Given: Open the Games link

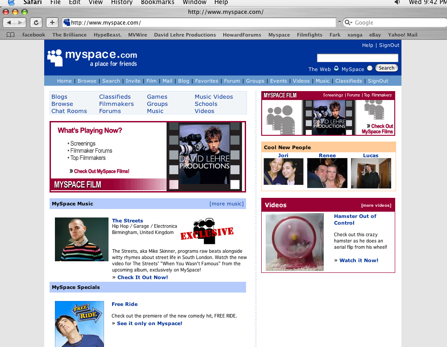Looking at the screenshot, I should [x=157, y=96].
